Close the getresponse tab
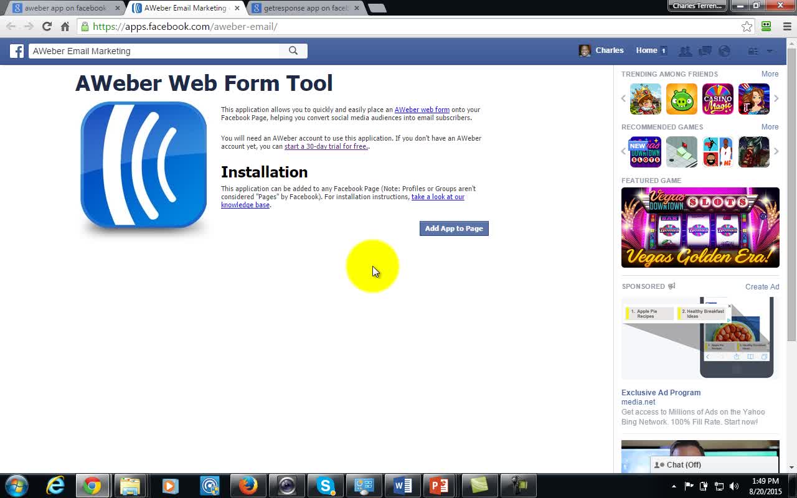 356,8
